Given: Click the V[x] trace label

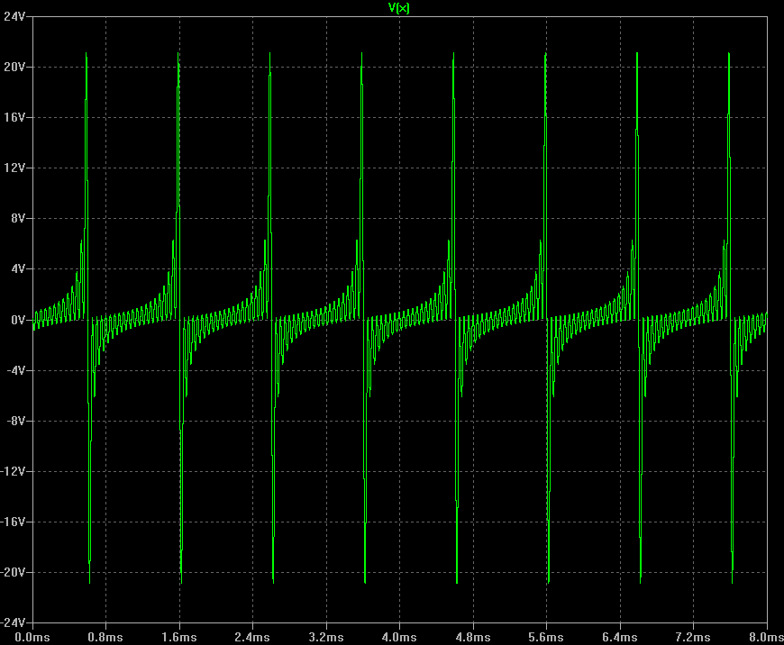Looking at the screenshot, I should pos(399,7).
